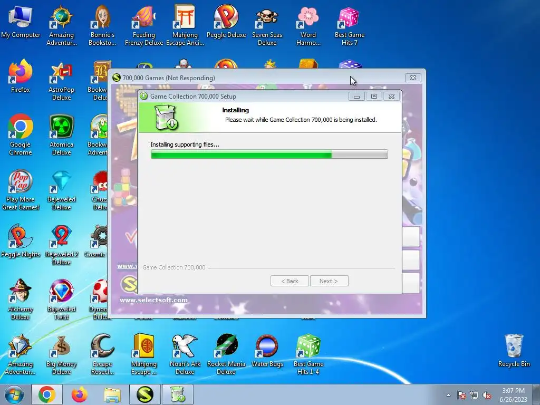The image size is (540, 405).
Task: Click the disabled Back button in Setup
Action: pos(290,281)
